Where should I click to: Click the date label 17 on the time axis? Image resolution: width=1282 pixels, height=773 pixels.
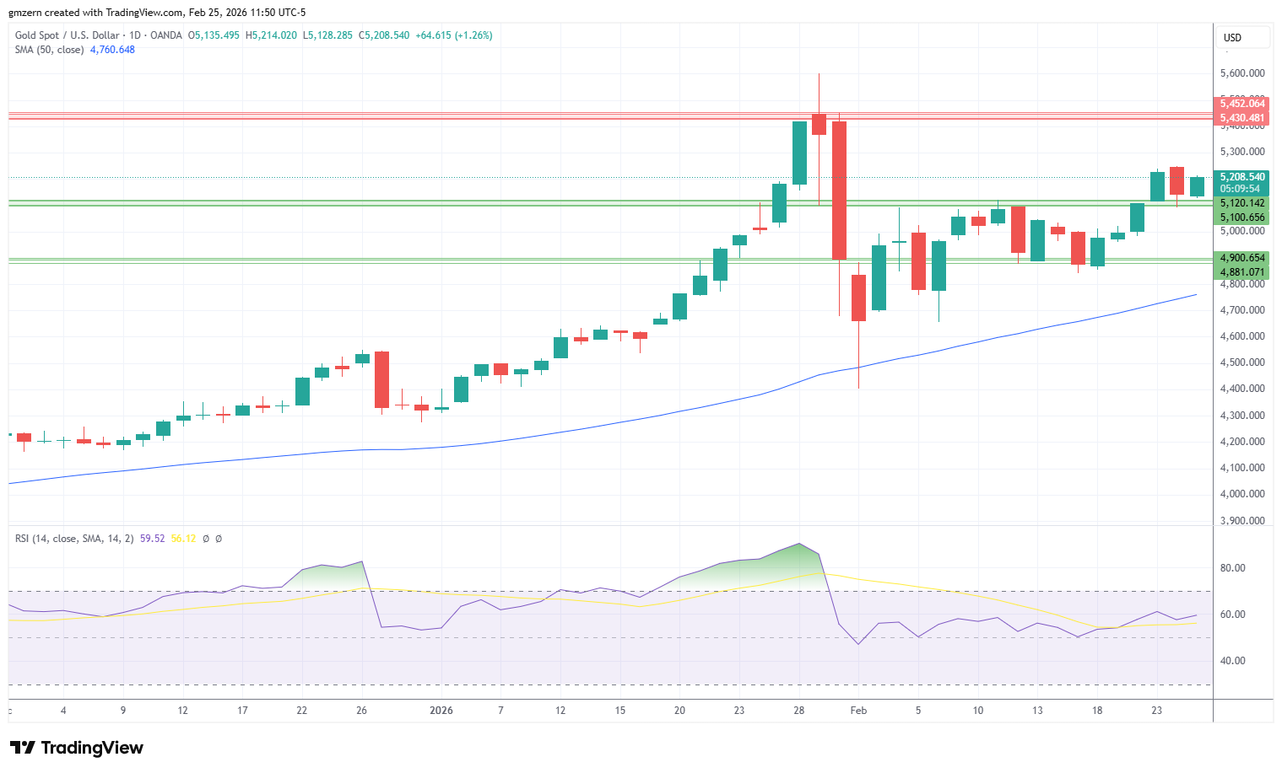click(x=242, y=711)
